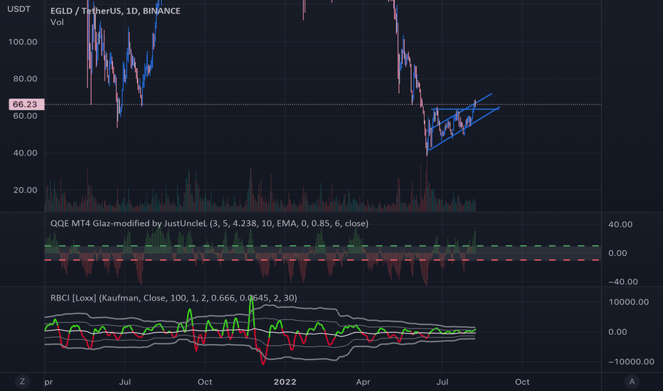This screenshot has width=663, height=391.
Task: Toggle the auto-scale A button
Action: pos(632,382)
